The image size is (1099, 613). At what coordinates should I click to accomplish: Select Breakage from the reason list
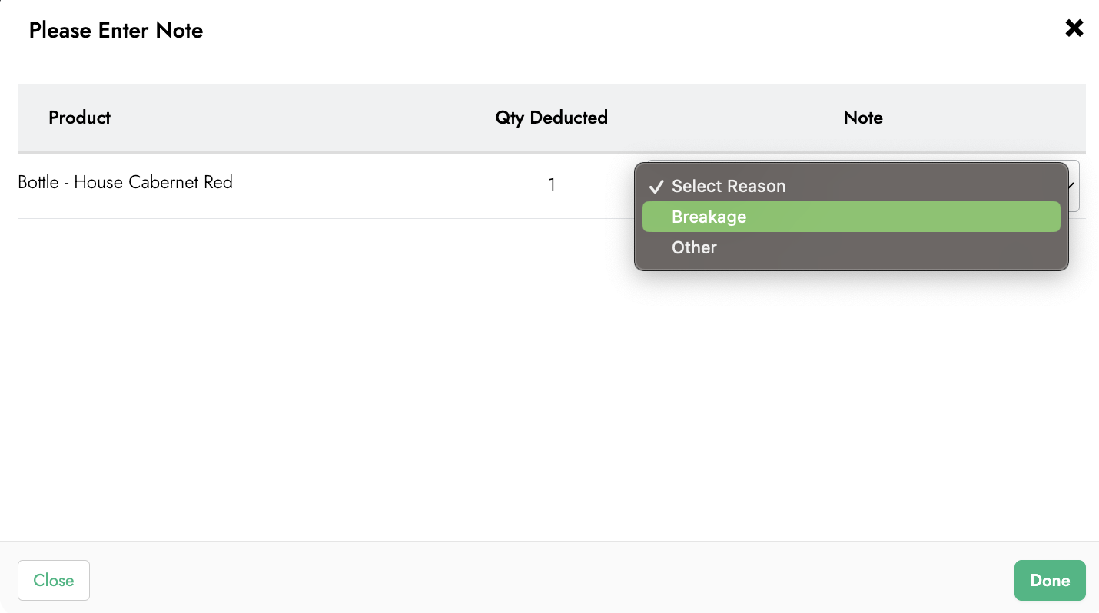(851, 217)
